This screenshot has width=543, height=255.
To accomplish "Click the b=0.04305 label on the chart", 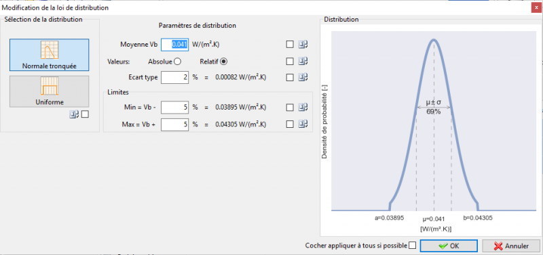I will [x=478, y=218].
